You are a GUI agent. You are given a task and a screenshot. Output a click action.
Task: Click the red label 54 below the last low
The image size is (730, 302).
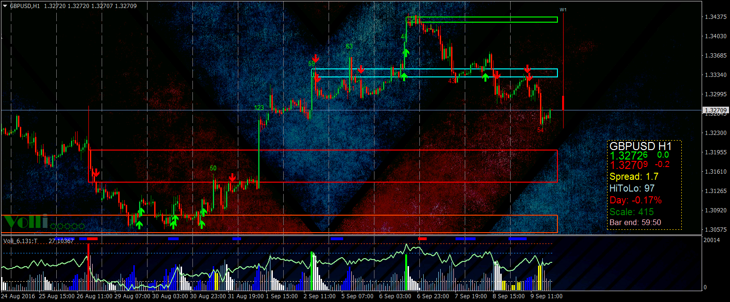(x=541, y=130)
